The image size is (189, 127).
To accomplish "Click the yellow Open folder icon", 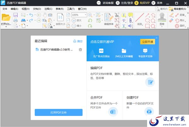I will (6, 17).
